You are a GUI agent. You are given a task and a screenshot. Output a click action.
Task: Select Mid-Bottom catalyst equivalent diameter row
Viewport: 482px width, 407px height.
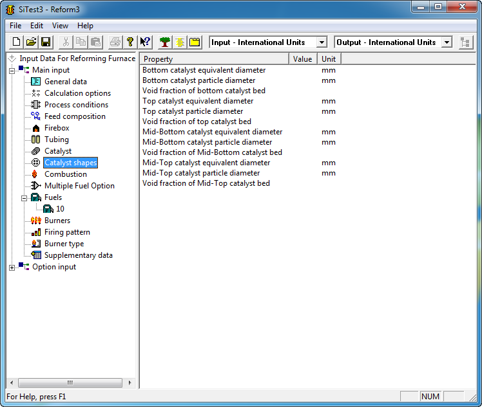pos(213,132)
